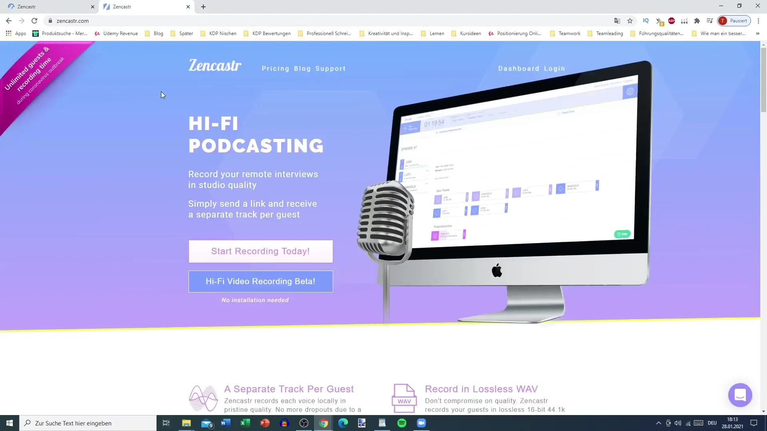Open the Pausiert profile button

point(734,21)
